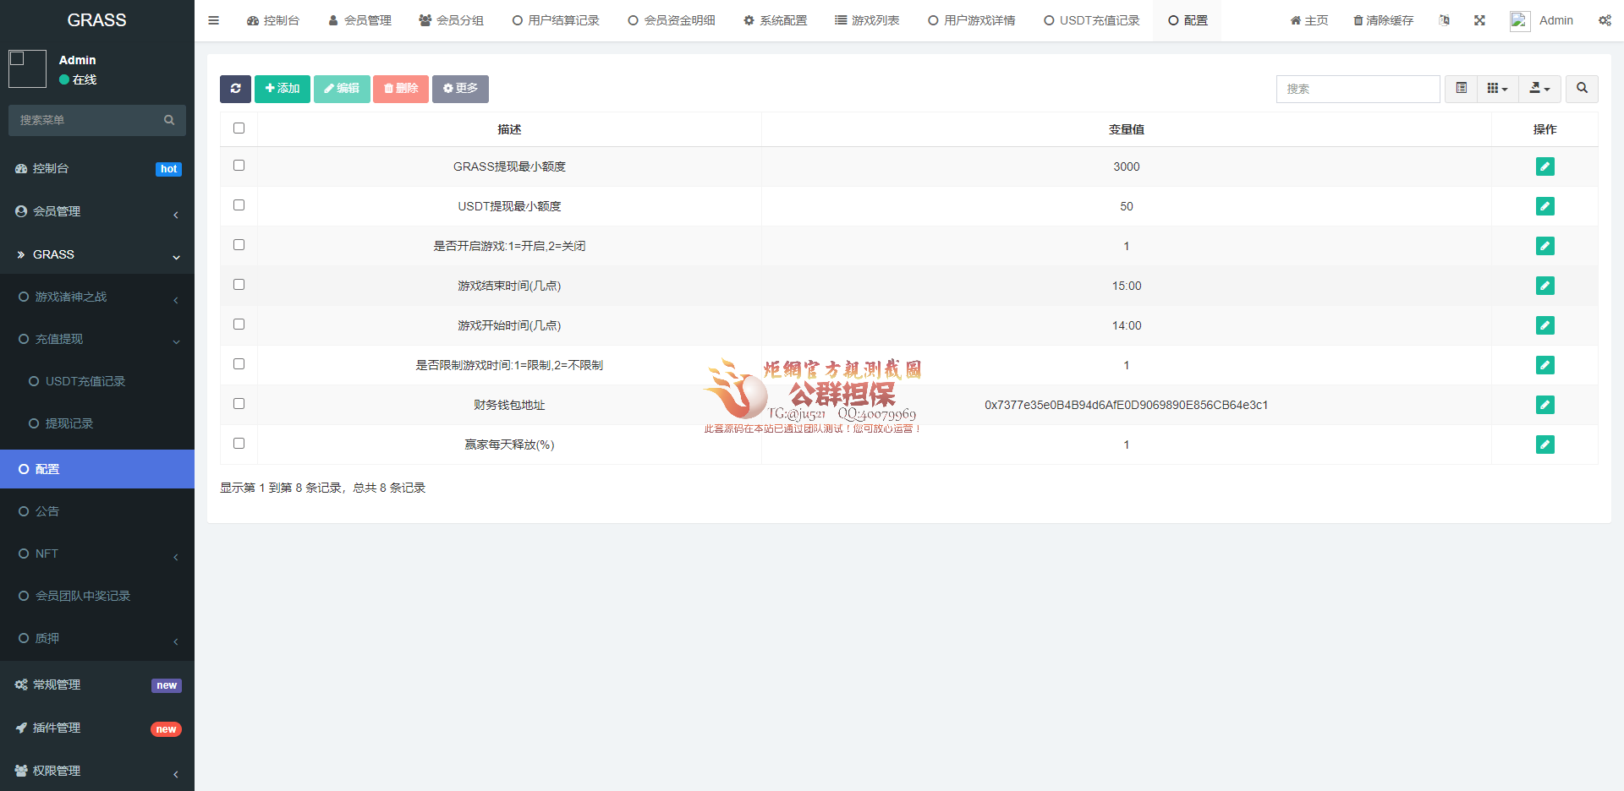Open the columns dropdown grid button

(1497, 89)
